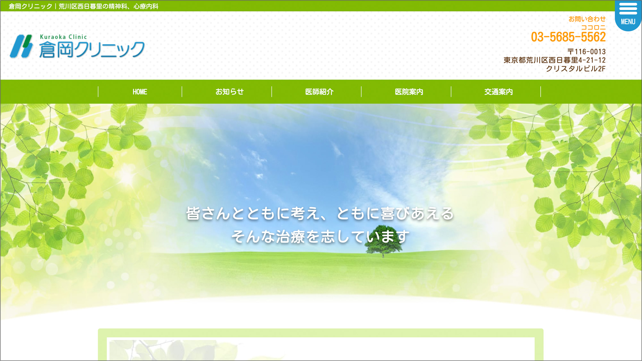Click the phone number 03-5685-5562
The height and width of the screenshot is (361, 642).
568,37
